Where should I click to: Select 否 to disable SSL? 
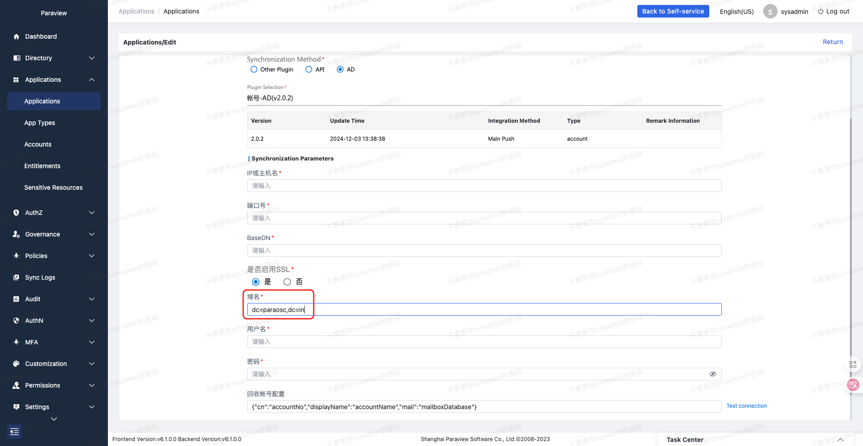(x=287, y=282)
